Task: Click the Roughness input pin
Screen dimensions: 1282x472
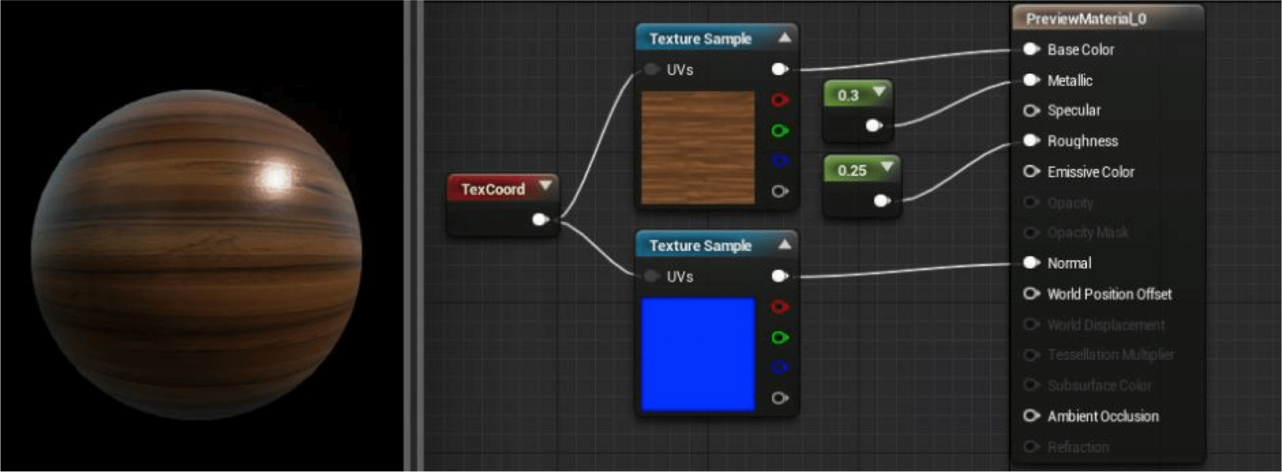Action: pyautogui.click(x=1031, y=141)
